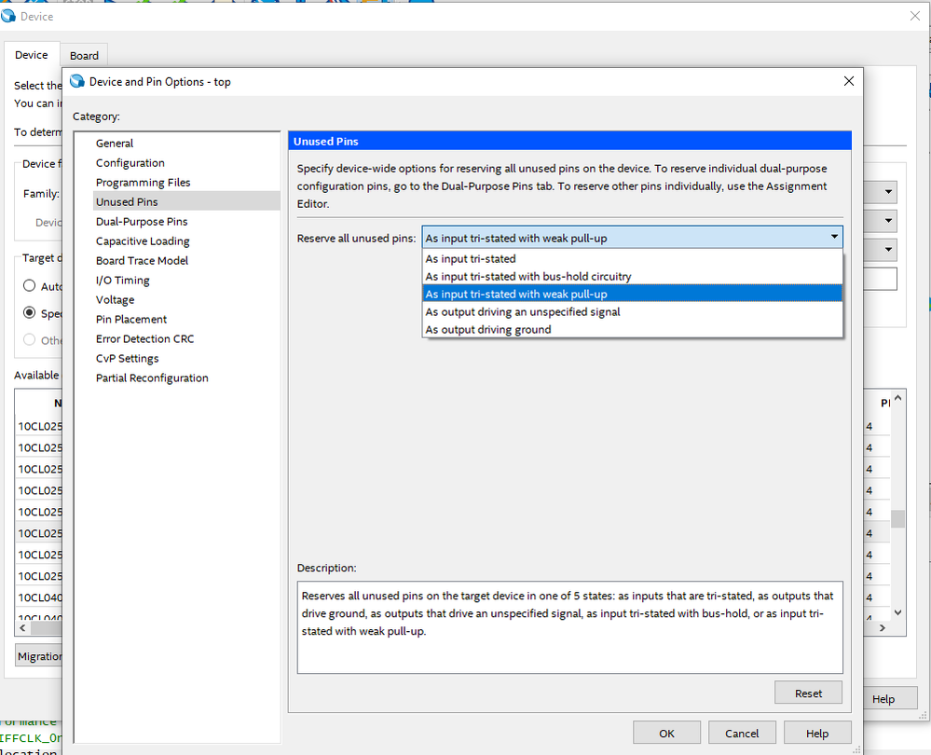Open the Board Trace Model category
Screen dimensions: 931x755
142,261
